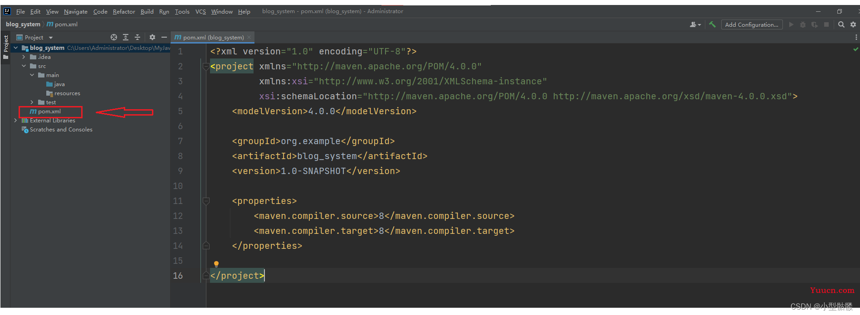Open the Edit menu
The height and width of the screenshot is (315, 860).
(35, 12)
